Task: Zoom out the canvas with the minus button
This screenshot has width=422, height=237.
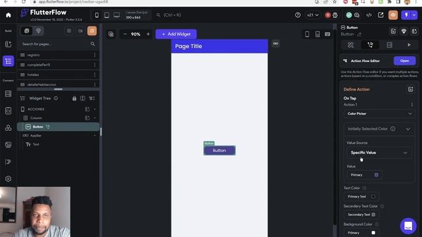Action: (125, 34)
